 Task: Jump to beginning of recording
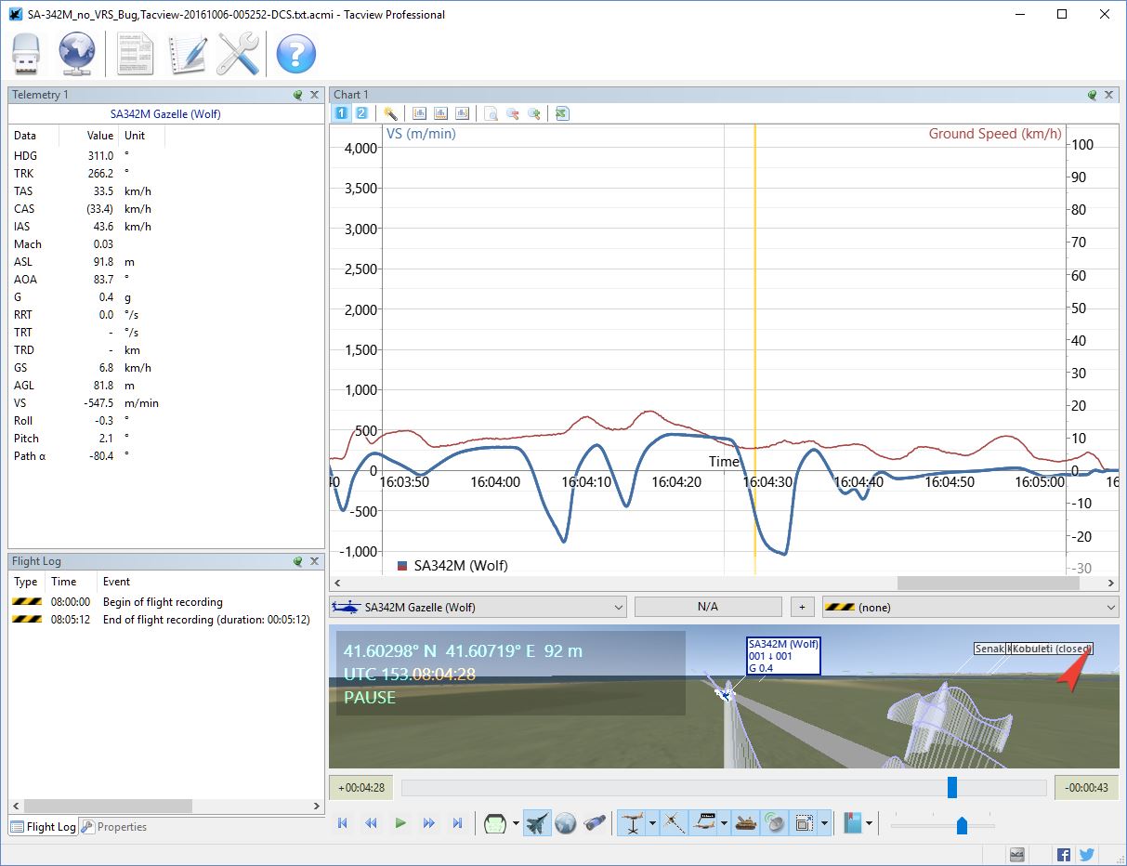[343, 823]
